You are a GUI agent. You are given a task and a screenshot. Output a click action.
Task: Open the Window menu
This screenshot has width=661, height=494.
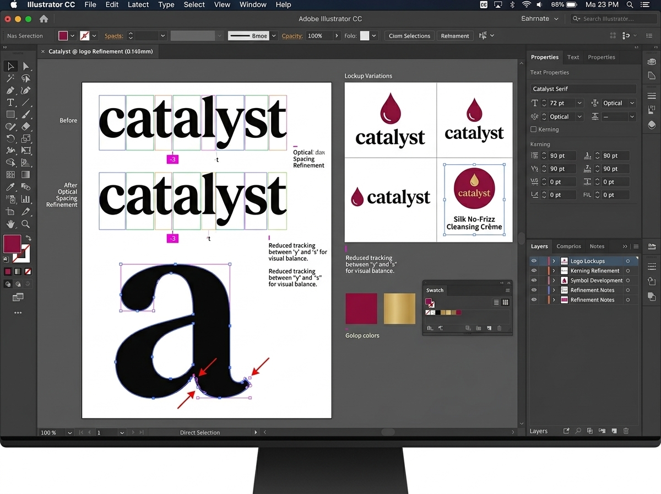[253, 4]
